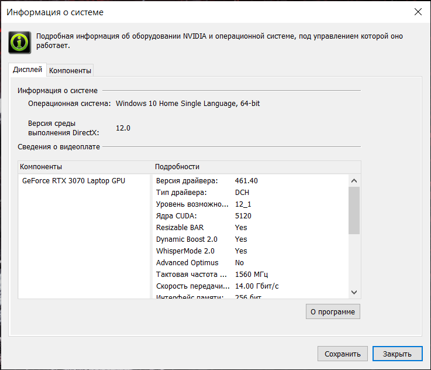
Task: Click the Тактовая частота row label
Action: (192, 275)
